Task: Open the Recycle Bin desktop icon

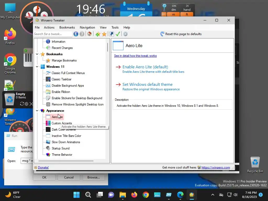Action: [x=255, y=165]
